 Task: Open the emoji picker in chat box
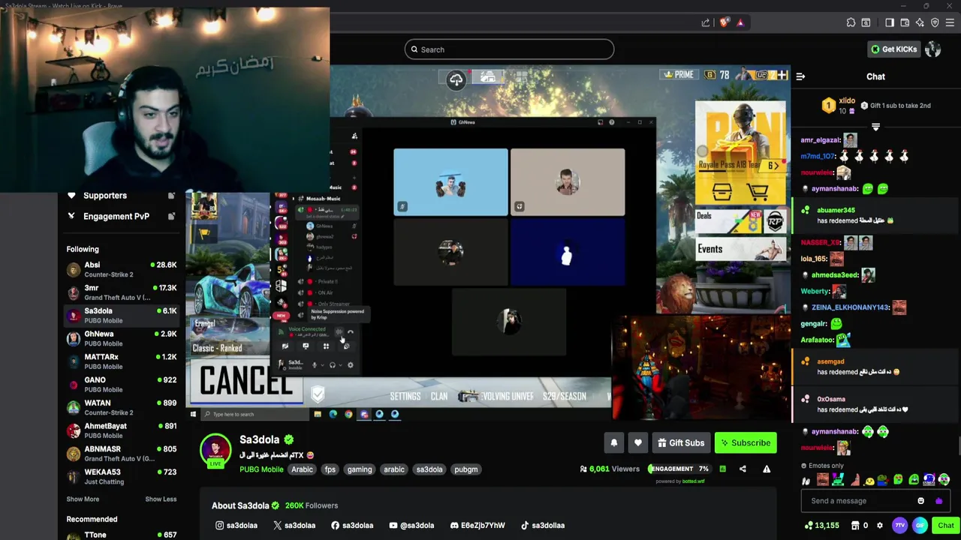coord(920,501)
